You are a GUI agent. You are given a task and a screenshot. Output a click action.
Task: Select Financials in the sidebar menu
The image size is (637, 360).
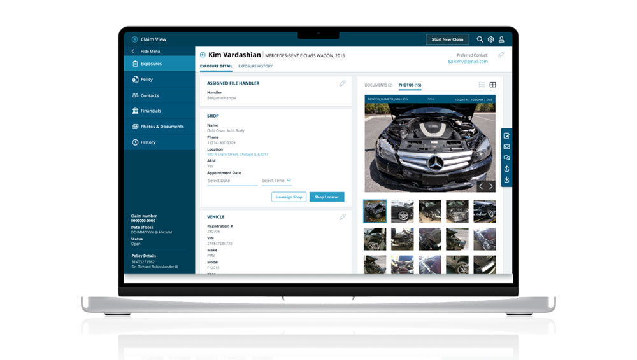(159, 111)
